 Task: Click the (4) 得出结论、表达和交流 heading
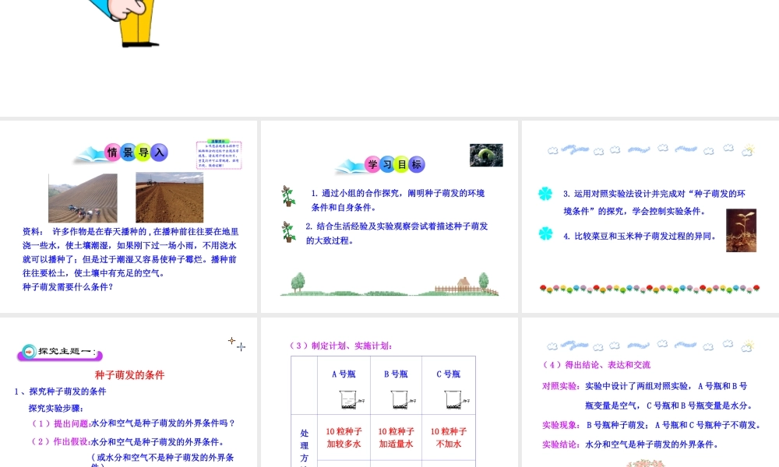pos(595,365)
